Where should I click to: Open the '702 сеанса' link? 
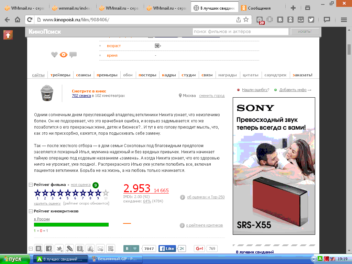[x=81, y=96]
